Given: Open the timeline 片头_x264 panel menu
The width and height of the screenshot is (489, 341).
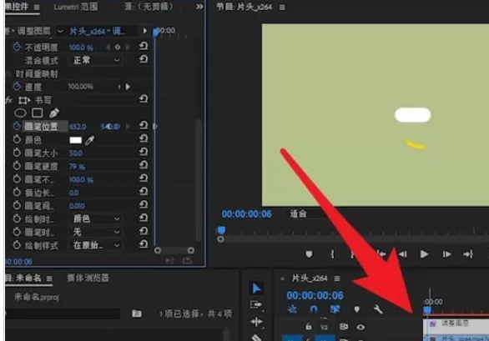Looking at the screenshot, I should coord(337,278).
